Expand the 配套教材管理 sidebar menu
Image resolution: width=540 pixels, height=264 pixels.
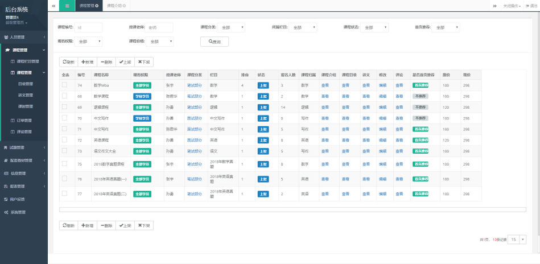click(24, 160)
